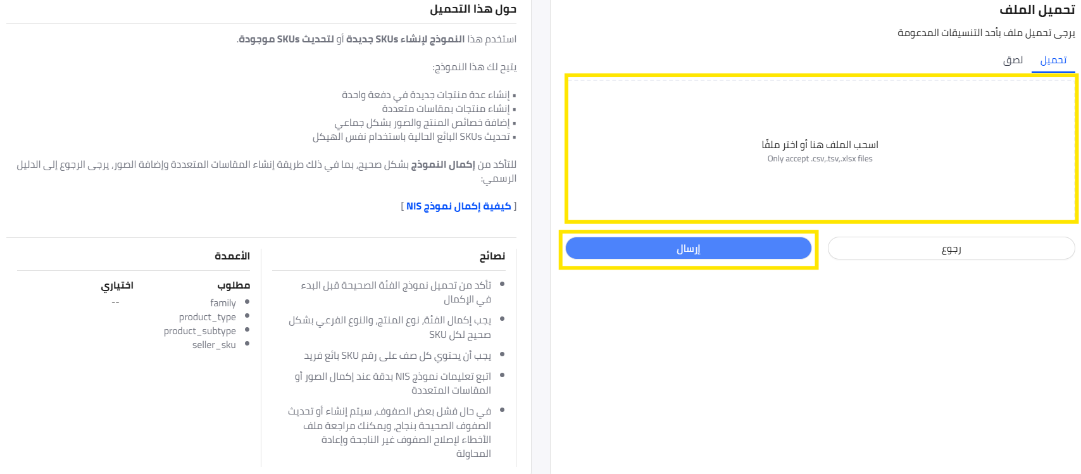Click the حول هذا التحميل heading
Screen dimensions: 1081x474
(473, 9)
